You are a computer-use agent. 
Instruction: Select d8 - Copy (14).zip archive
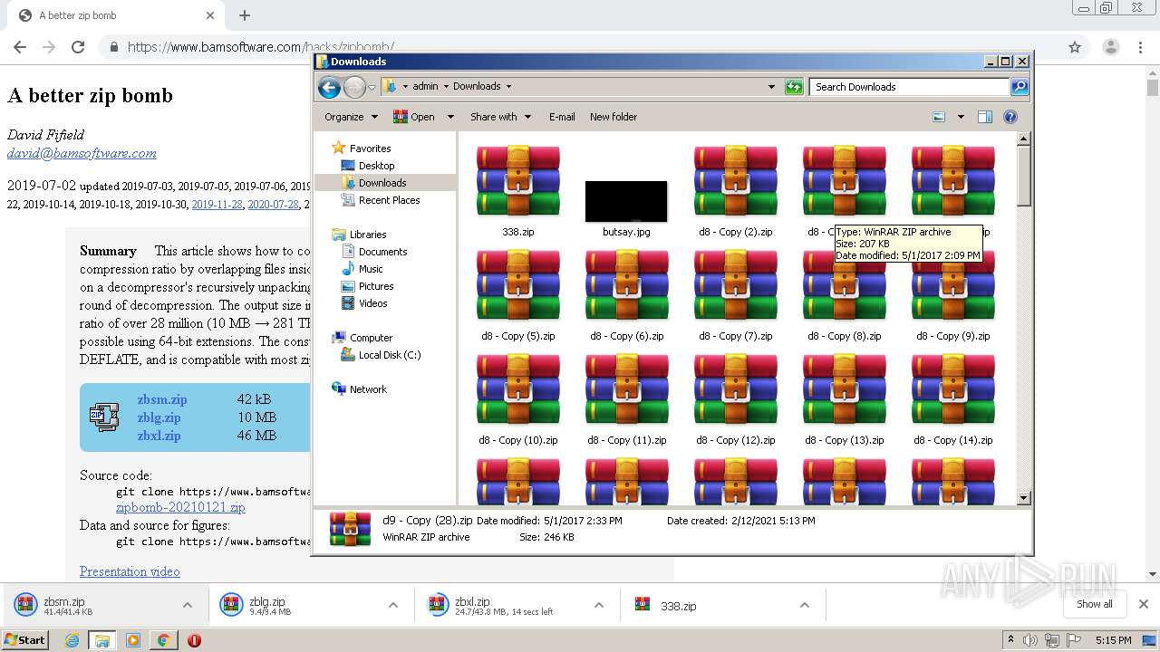tap(953, 400)
